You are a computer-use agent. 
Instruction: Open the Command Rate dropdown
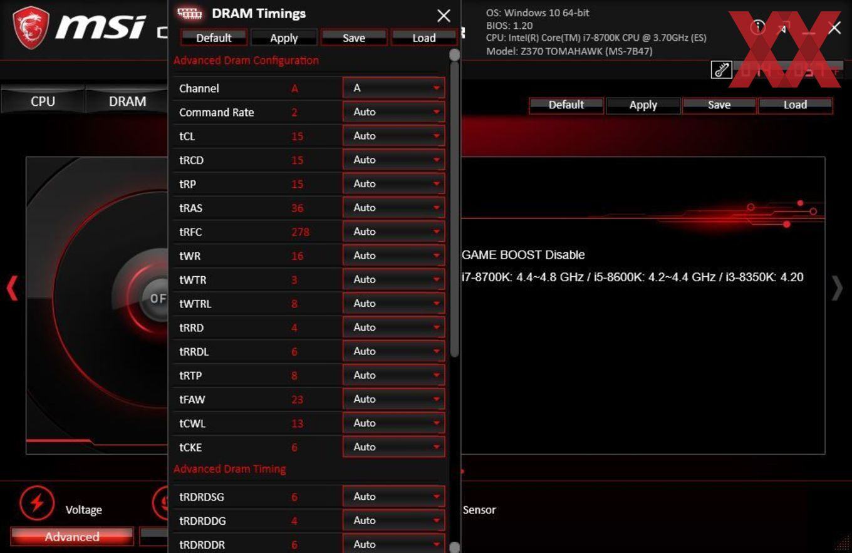tap(394, 112)
